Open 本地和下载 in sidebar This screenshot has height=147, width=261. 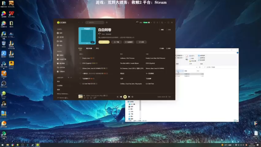click(x=62, y=59)
